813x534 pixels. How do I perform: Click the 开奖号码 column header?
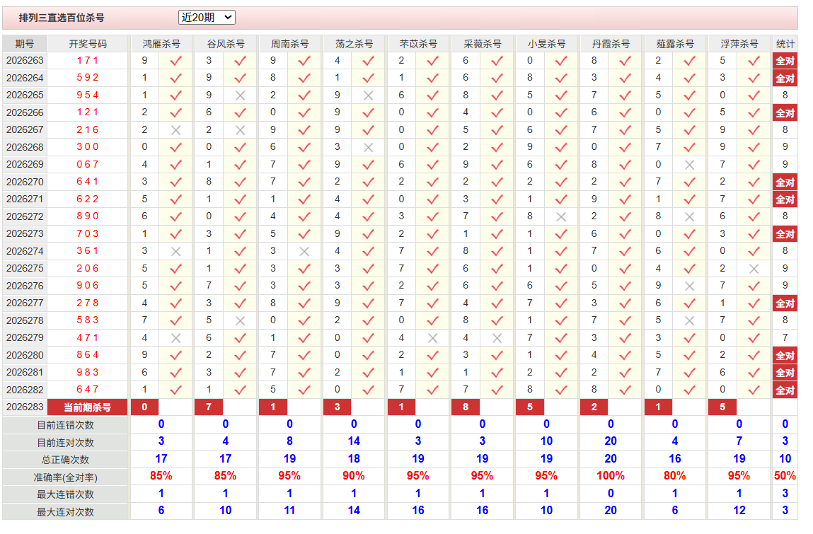click(88, 44)
